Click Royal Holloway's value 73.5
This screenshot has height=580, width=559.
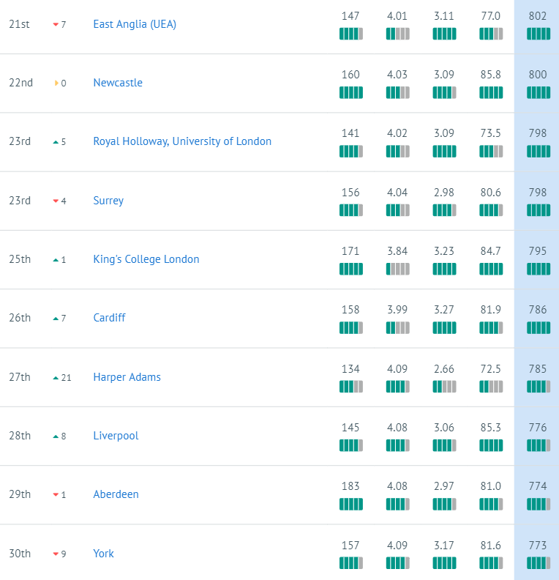point(491,133)
